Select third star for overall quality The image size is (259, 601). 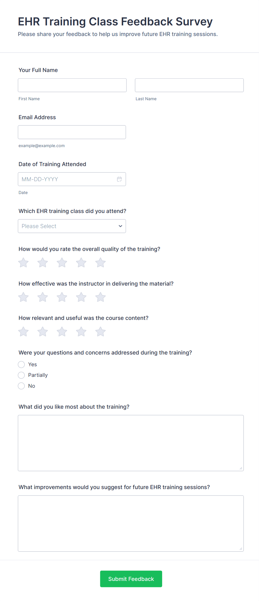tap(62, 263)
